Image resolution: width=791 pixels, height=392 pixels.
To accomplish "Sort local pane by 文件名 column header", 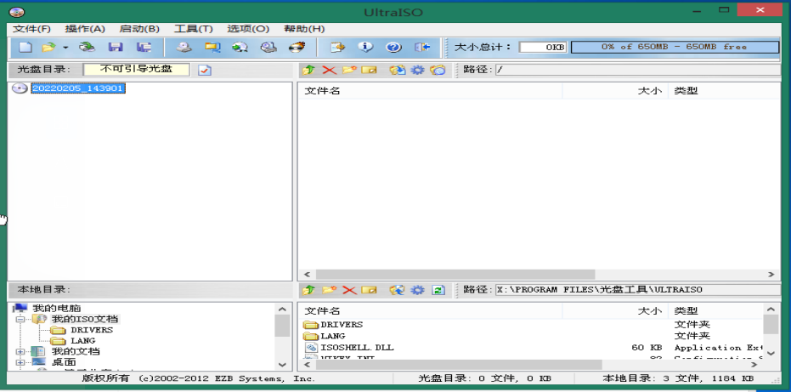I will 430,310.
